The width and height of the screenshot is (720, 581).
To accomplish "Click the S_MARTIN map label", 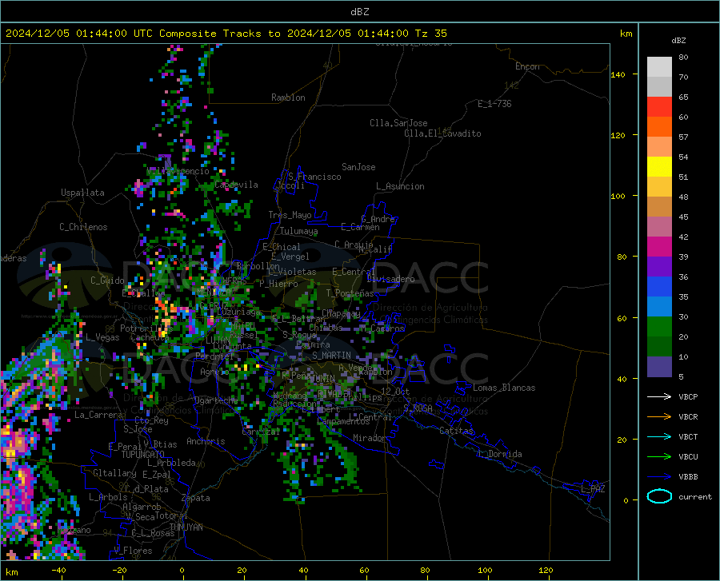I will pos(331,356).
